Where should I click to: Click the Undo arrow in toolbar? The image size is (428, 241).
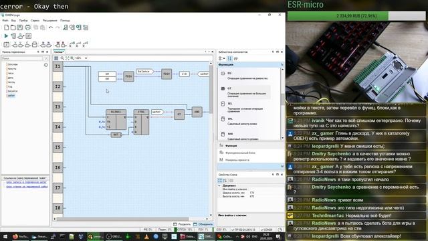51,27
